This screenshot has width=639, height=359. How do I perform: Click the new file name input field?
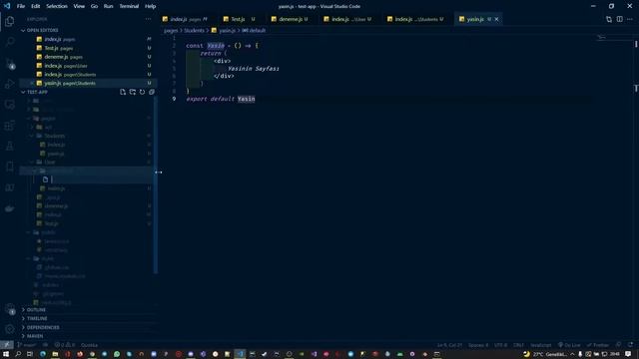click(x=100, y=179)
